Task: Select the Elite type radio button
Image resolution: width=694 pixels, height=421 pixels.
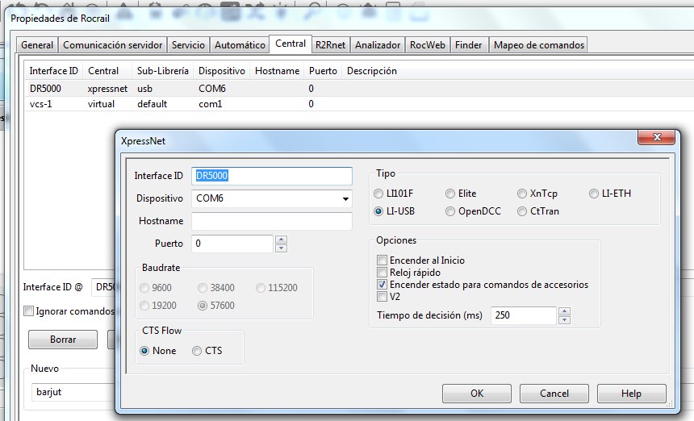Action: [x=450, y=194]
